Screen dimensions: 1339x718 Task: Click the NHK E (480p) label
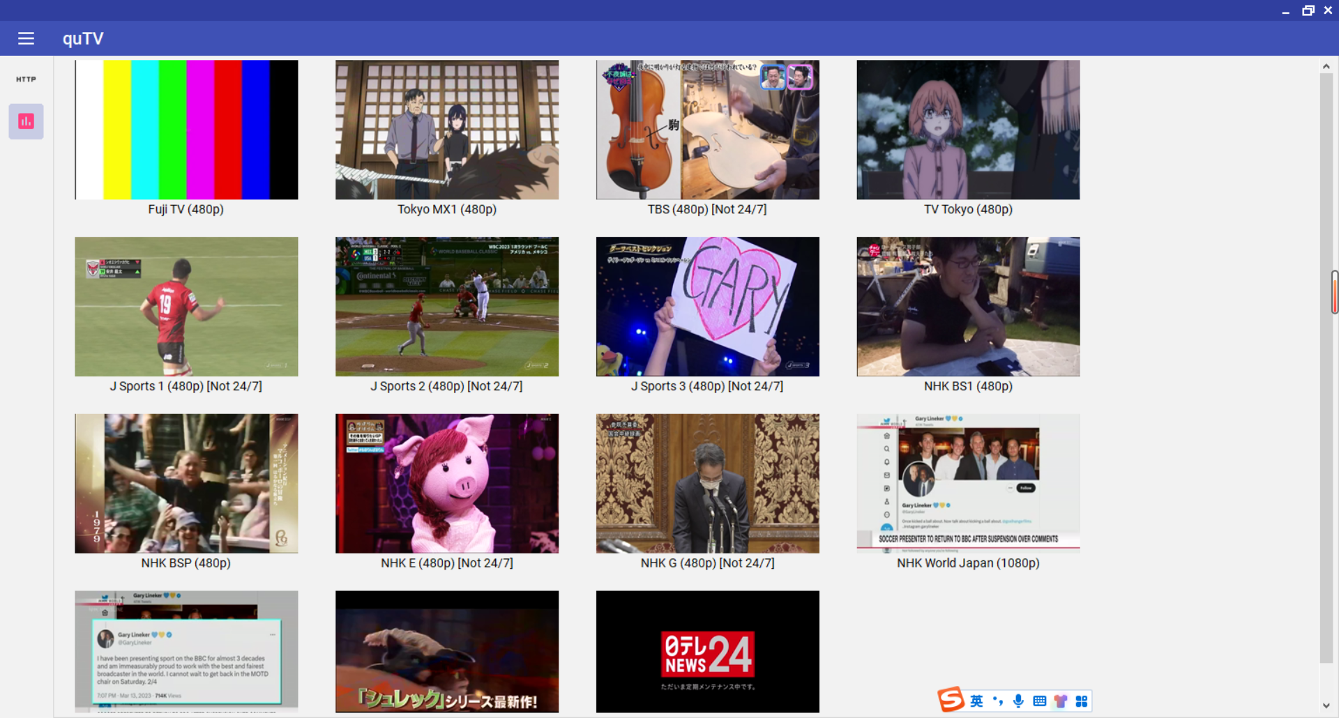pyautogui.click(x=447, y=563)
